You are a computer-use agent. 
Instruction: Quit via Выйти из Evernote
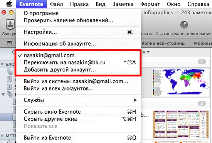click(x=78, y=138)
